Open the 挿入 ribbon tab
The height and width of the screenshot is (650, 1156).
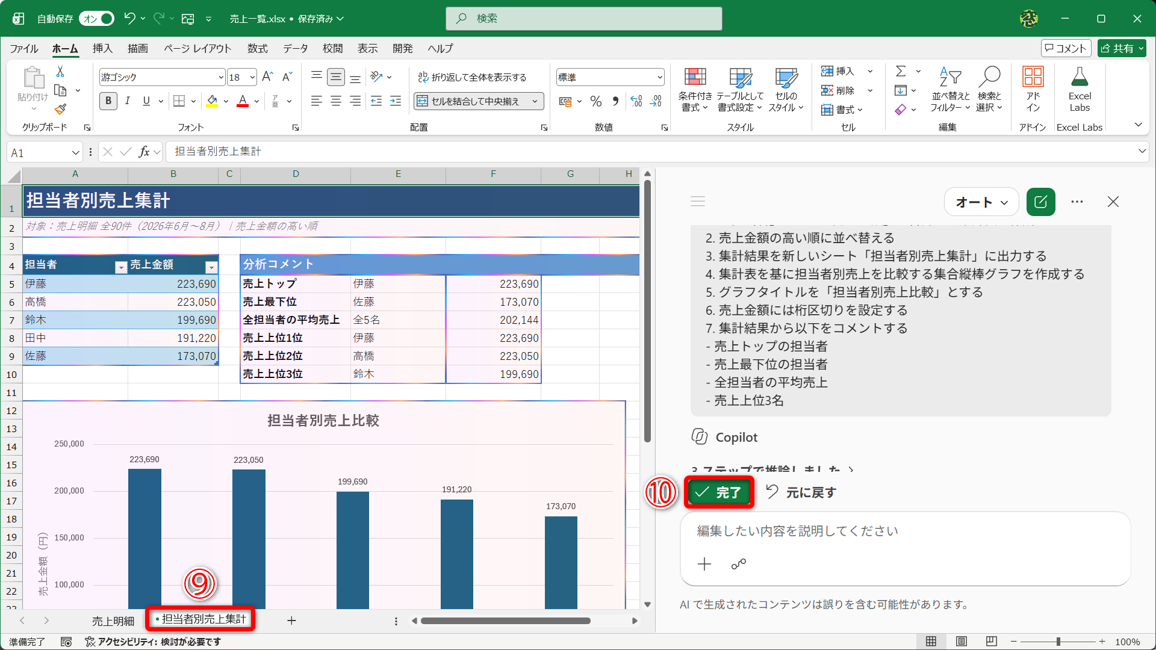click(x=102, y=49)
